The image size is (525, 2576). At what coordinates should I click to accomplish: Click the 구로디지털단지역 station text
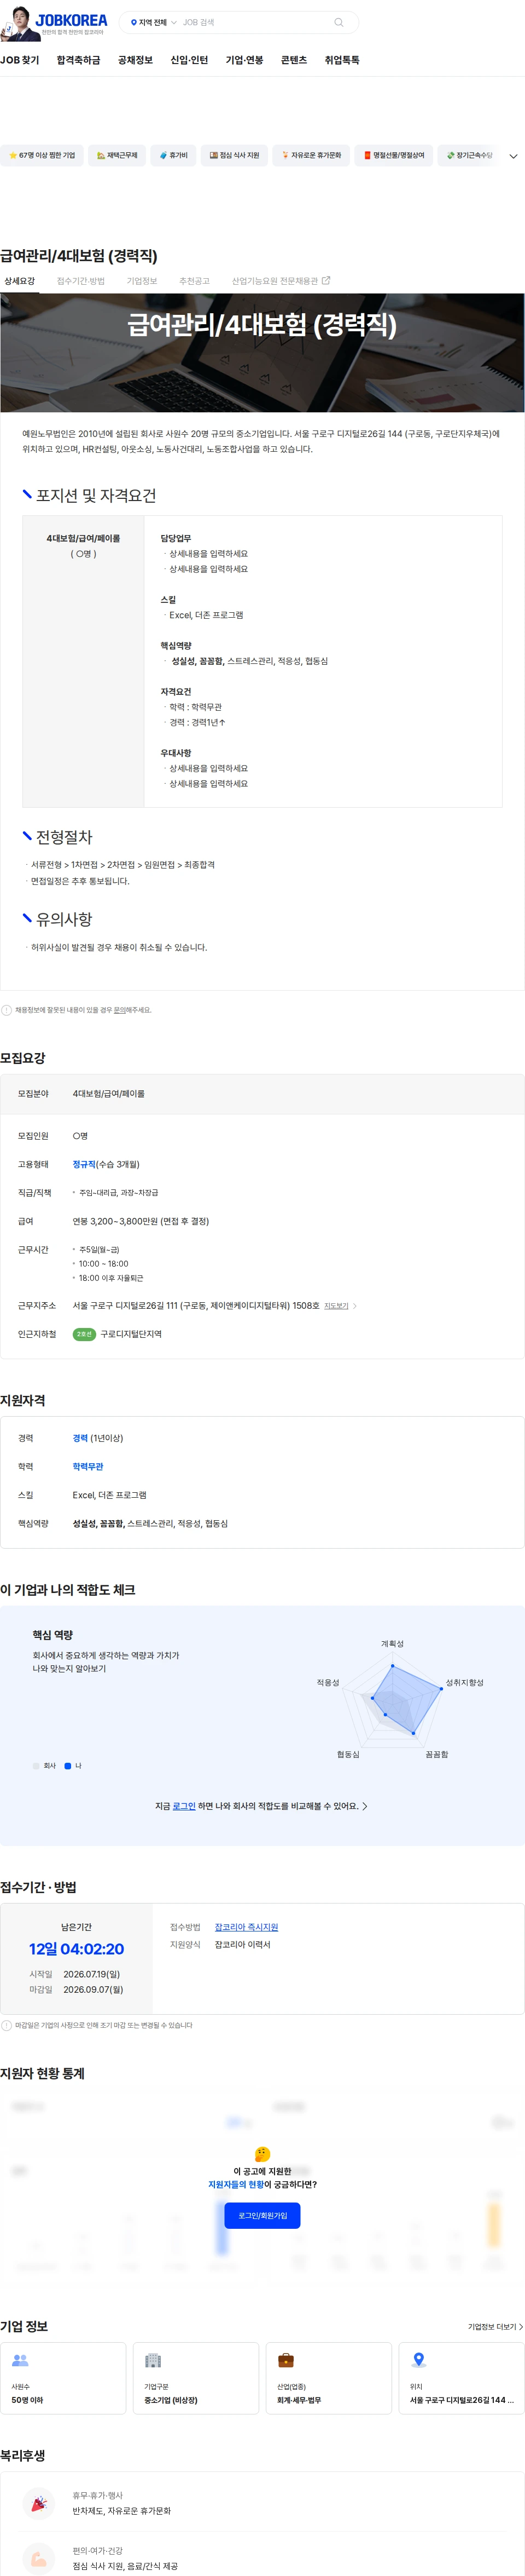pyautogui.click(x=131, y=1334)
